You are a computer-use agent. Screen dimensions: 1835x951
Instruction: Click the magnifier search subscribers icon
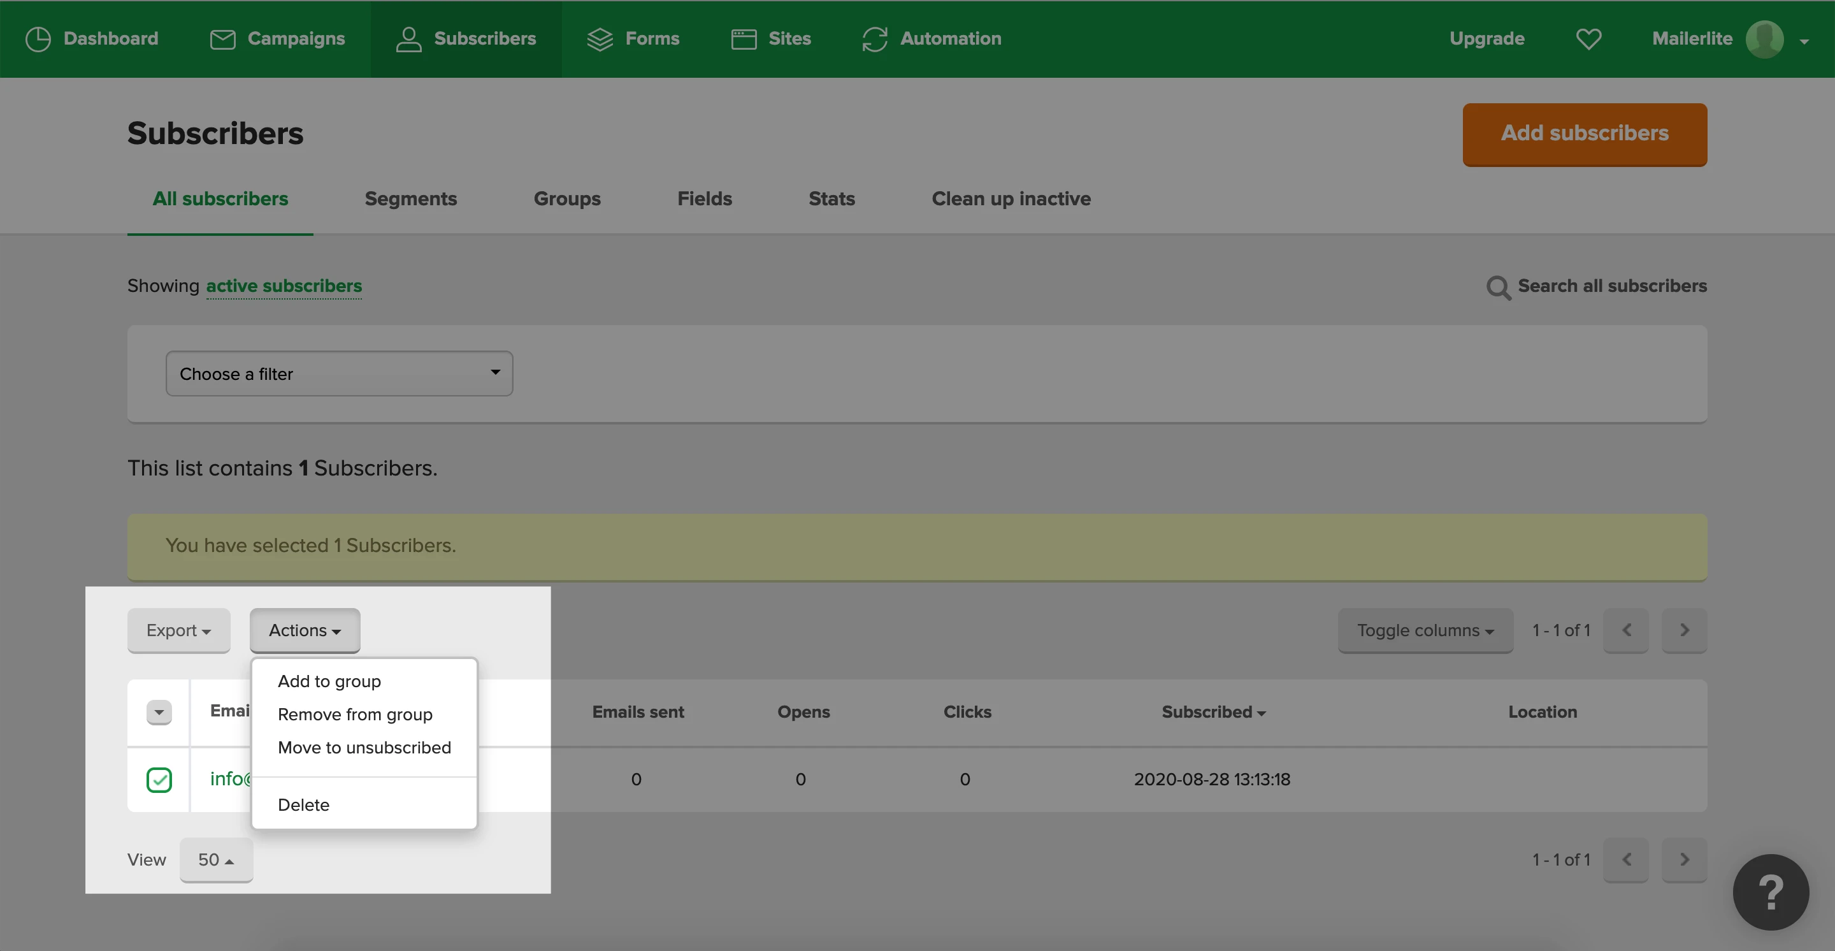pos(1498,287)
